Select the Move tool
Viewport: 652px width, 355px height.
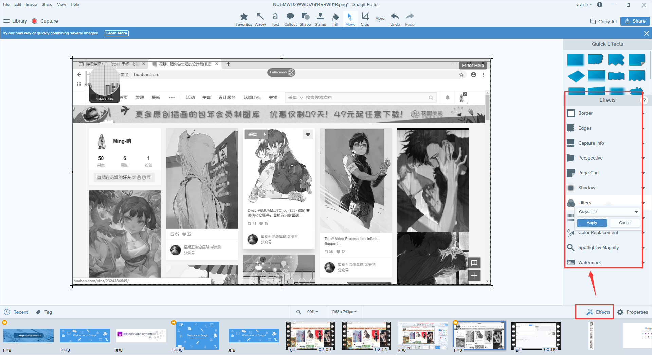coord(350,19)
